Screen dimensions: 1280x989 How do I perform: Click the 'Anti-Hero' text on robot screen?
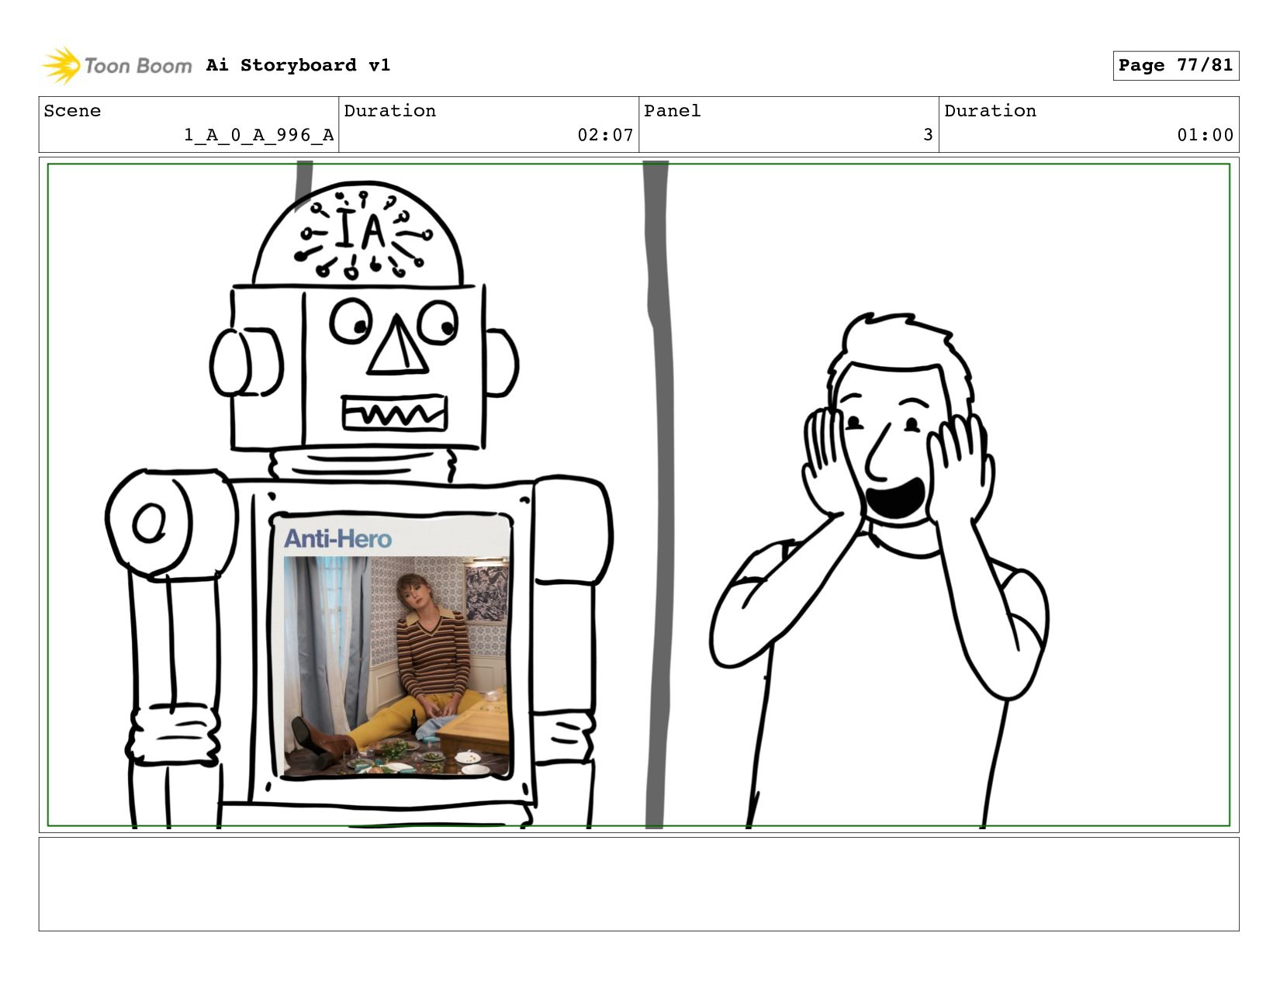click(337, 538)
